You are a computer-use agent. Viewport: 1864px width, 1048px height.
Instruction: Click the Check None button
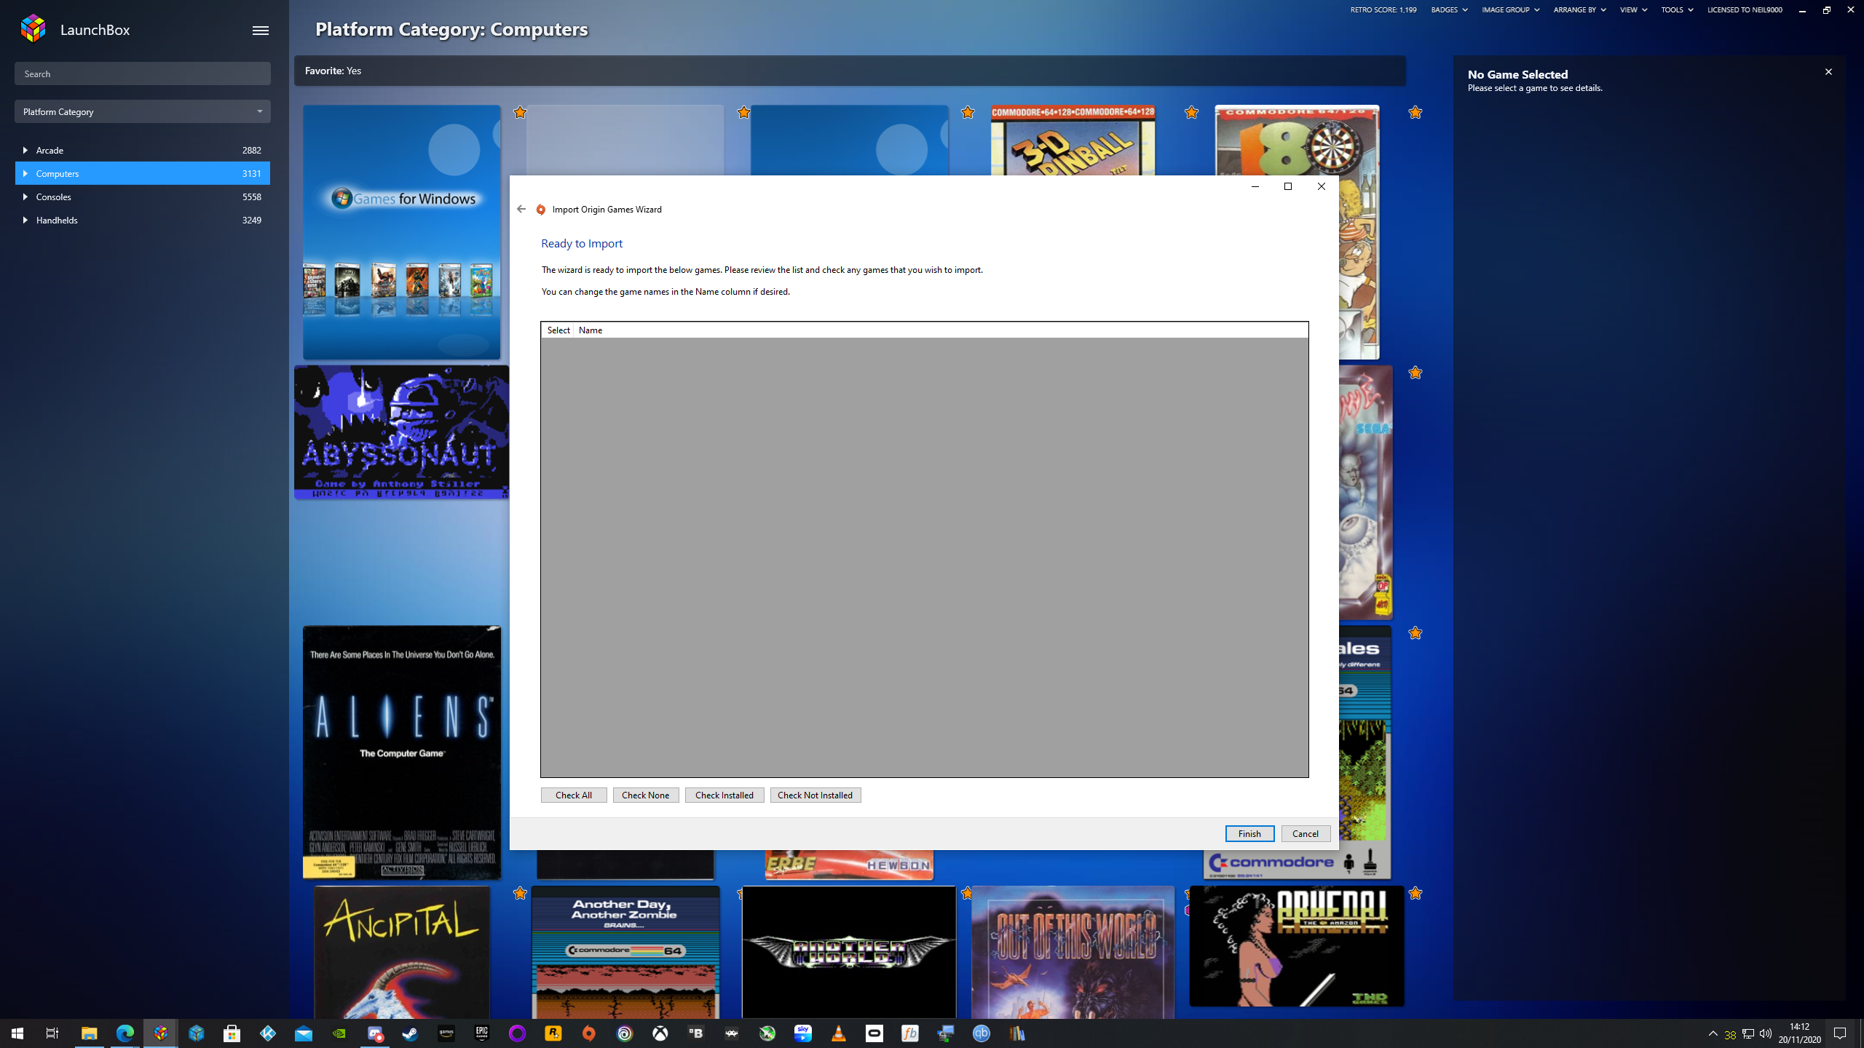pyautogui.click(x=646, y=795)
